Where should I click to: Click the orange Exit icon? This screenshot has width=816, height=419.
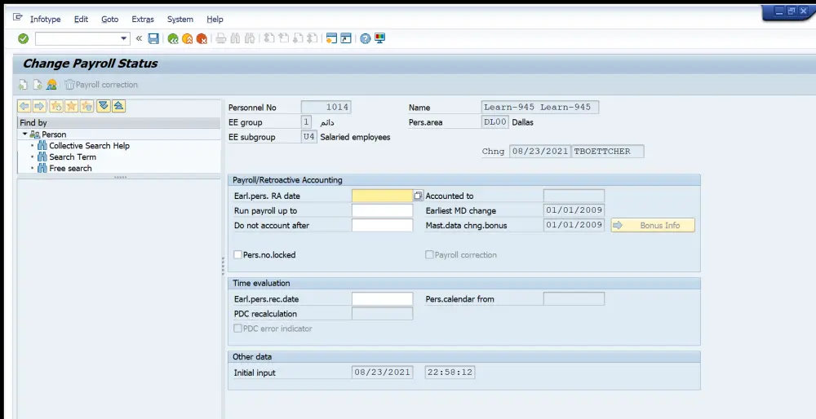(188, 38)
